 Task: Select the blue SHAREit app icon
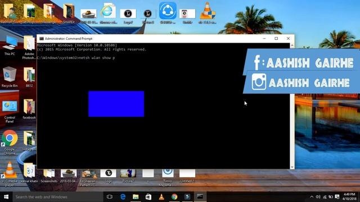pos(168,13)
